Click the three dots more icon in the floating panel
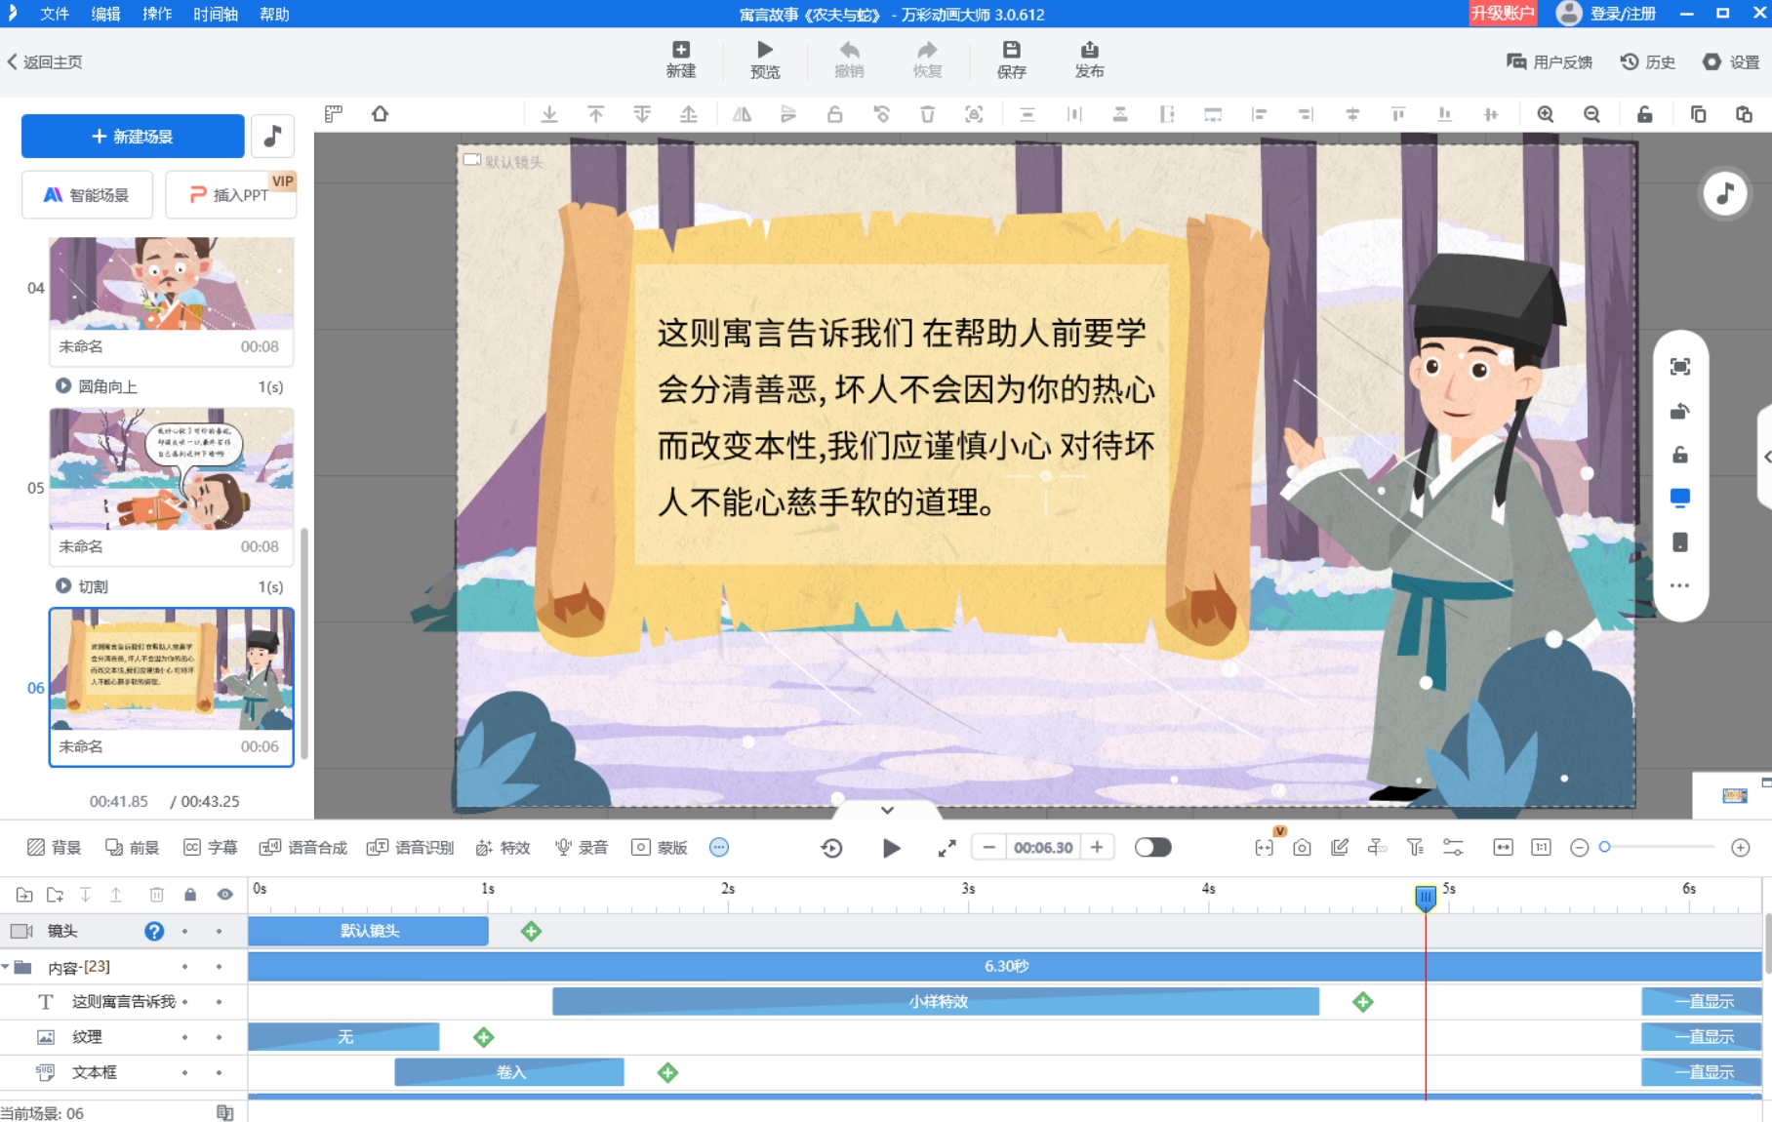Screen dimensions: 1772x1122 click(x=1679, y=585)
